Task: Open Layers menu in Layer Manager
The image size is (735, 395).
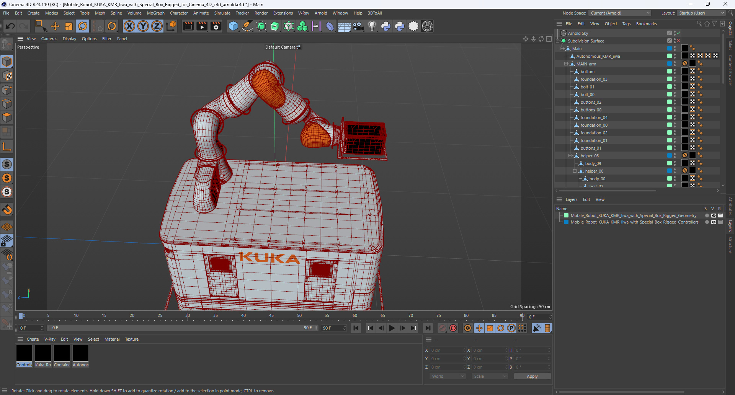Action: point(572,199)
